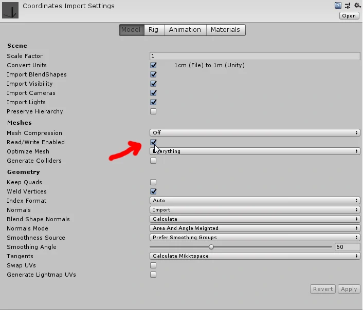This screenshot has width=363, height=310.
Task: Switch to the Materials tab
Action: tap(226, 30)
